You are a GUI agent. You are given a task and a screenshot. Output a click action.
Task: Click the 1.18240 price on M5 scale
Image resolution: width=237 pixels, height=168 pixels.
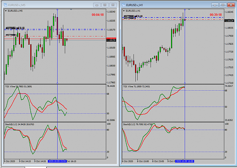[111, 12]
